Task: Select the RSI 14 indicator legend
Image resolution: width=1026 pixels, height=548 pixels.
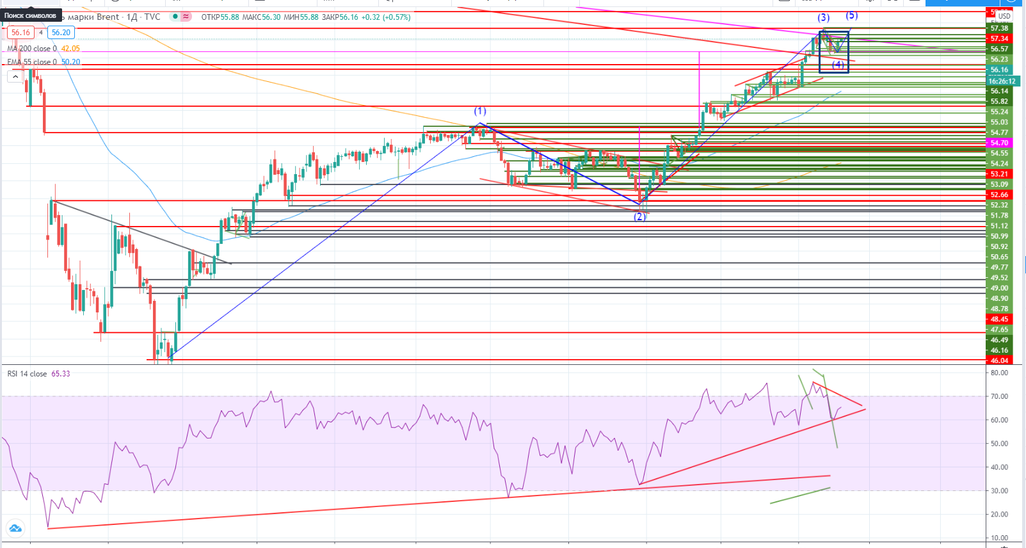Action: click(x=28, y=374)
